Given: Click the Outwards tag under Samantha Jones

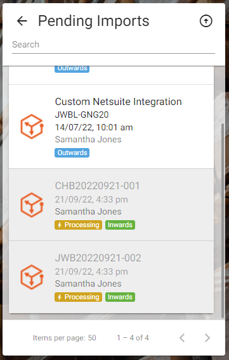Looking at the screenshot, I should (x=72, y=152).
